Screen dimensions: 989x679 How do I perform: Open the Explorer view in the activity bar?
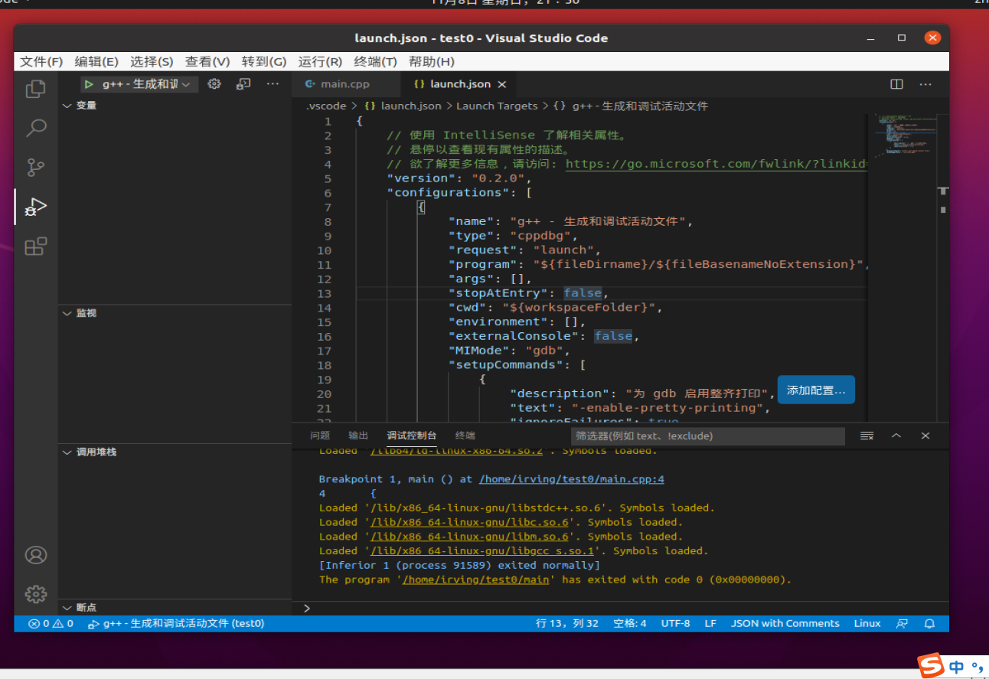tap(36, 89)
